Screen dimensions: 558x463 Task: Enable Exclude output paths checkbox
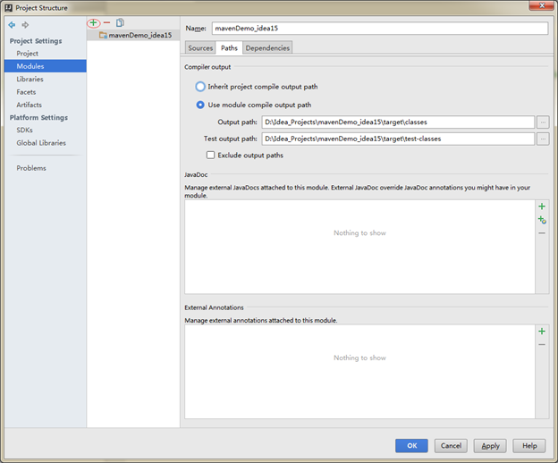tap(211, 155)
